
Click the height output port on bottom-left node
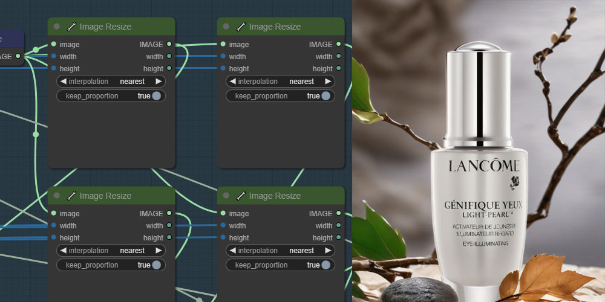coord(169,237)
